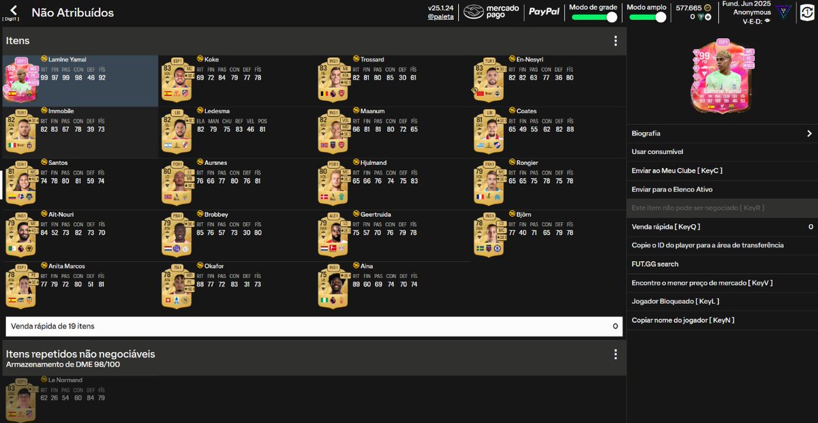
Task: Click Venda rápida de 19 itens
Action: tap(314, 326)
